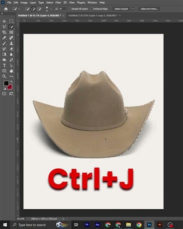Swap foreground and background colors

click(11, 81)
